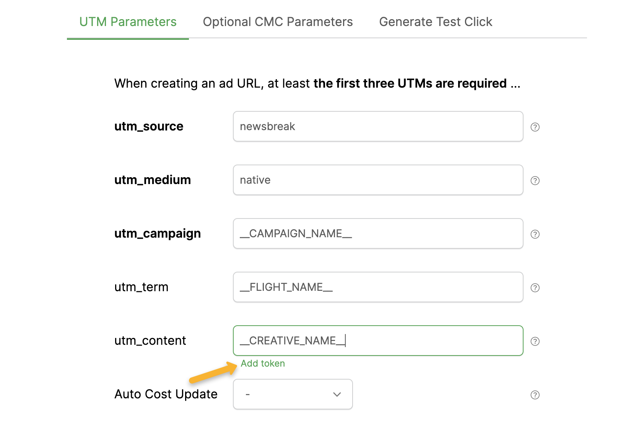Select the utm_campaign input with __CAMPAIGN_NAME__
Screen dimensions: 631x437
point(378,233)
